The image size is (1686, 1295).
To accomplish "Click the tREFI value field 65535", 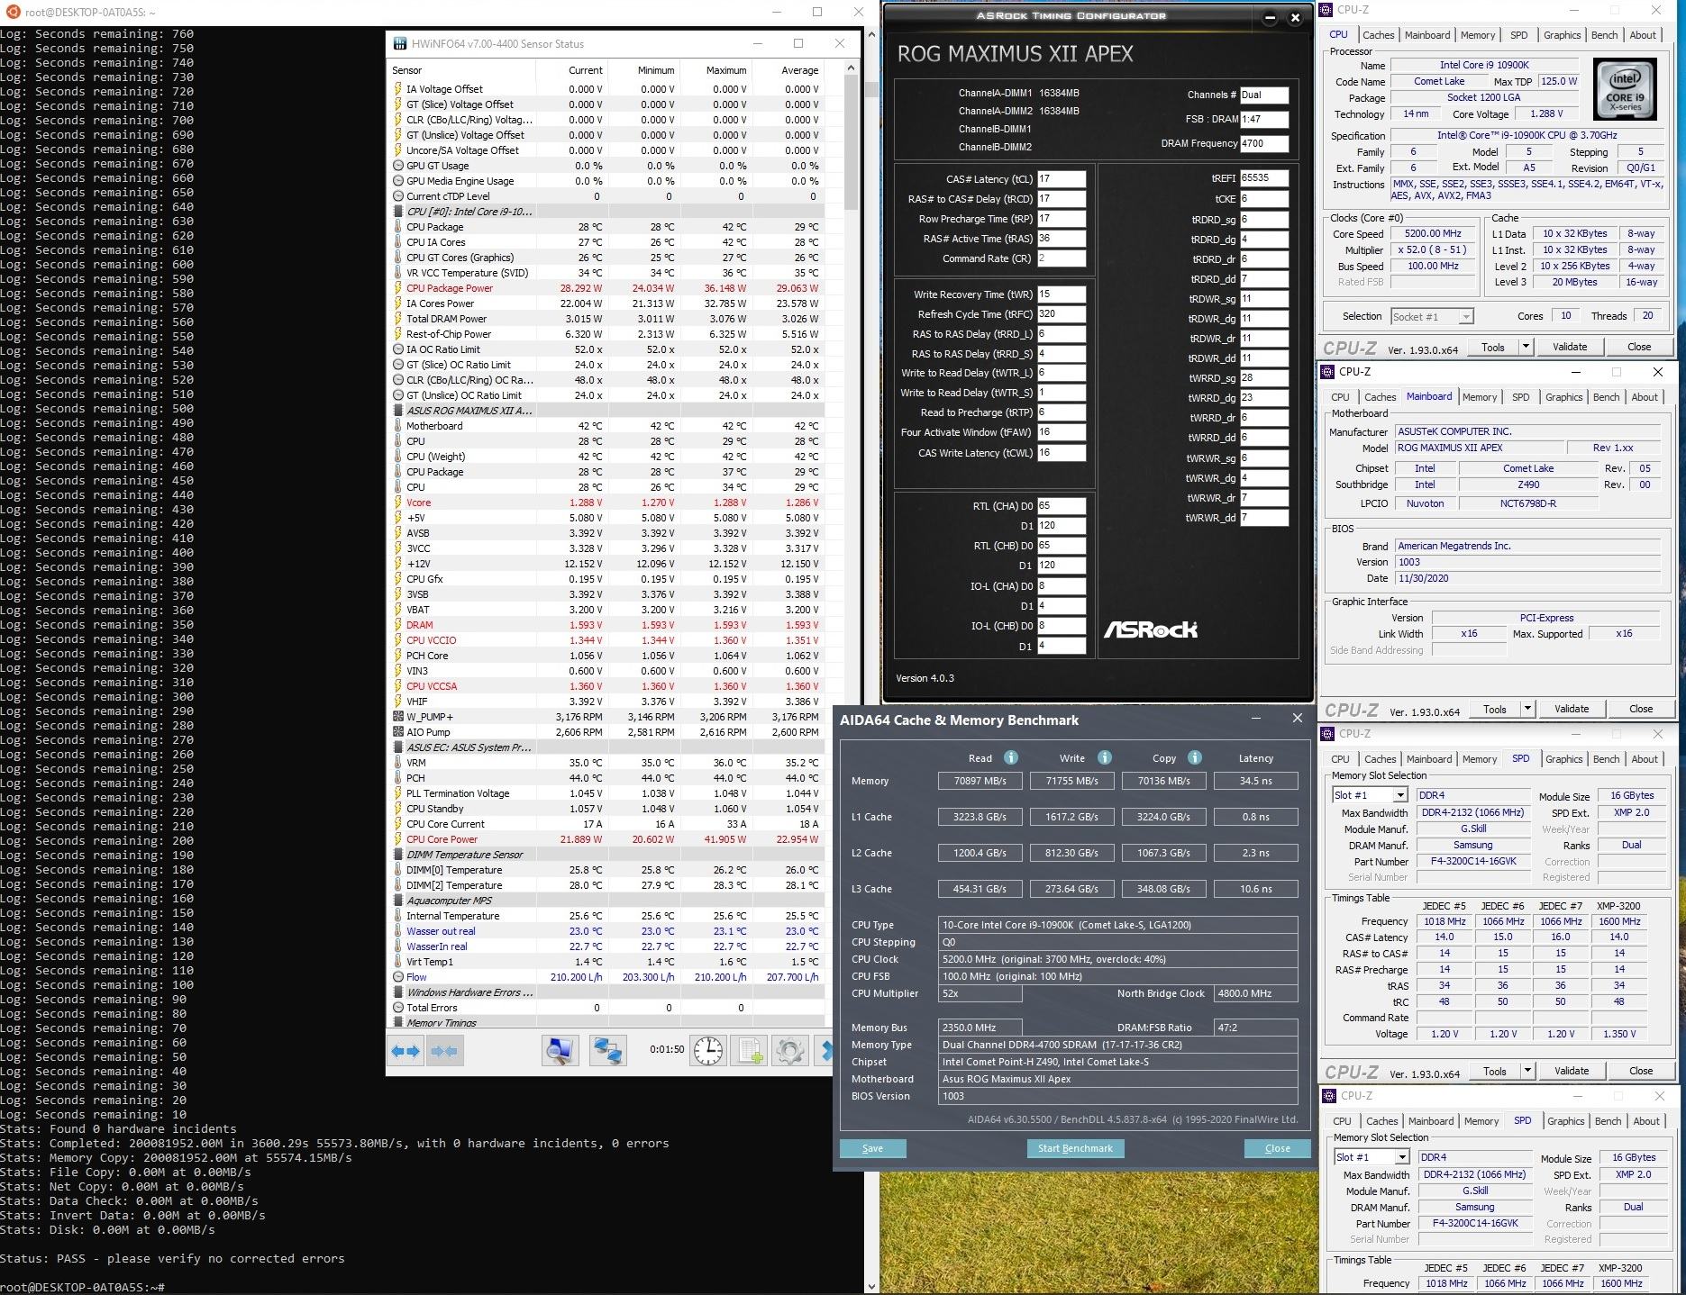I will click(x=1263, y=178).
